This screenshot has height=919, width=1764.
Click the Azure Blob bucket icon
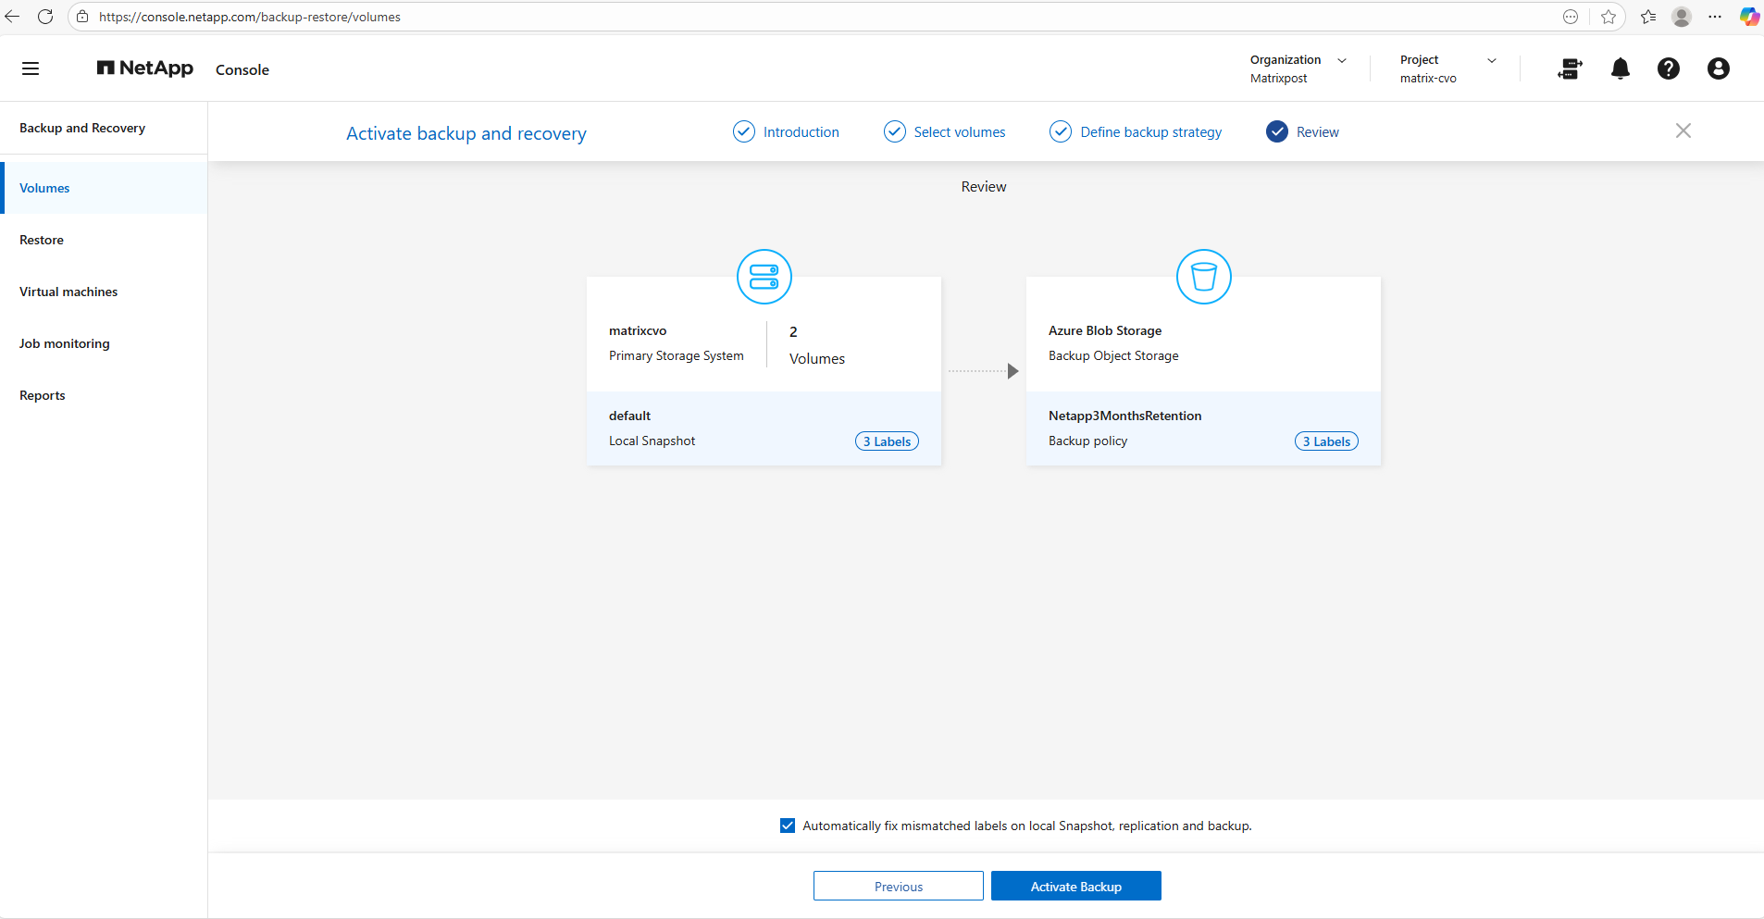[x=1203, y=277]
